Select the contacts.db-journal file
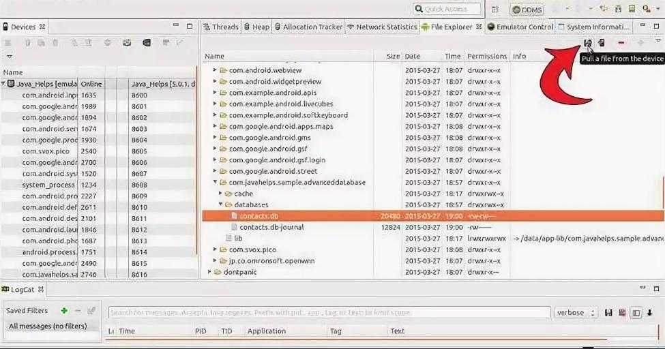The width and height of the screenshot is (665, 349). [271, 227]
